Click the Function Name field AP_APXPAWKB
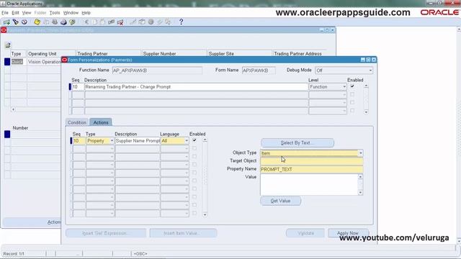Screen dimensions: 461x259 157,71
